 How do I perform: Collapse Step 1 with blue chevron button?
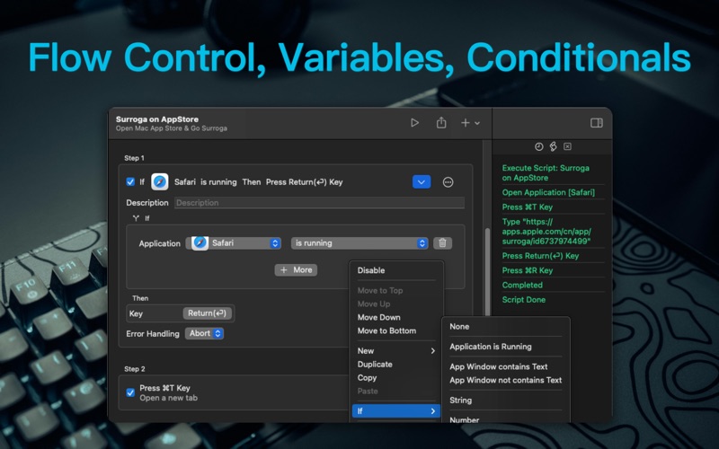point(421,182)
